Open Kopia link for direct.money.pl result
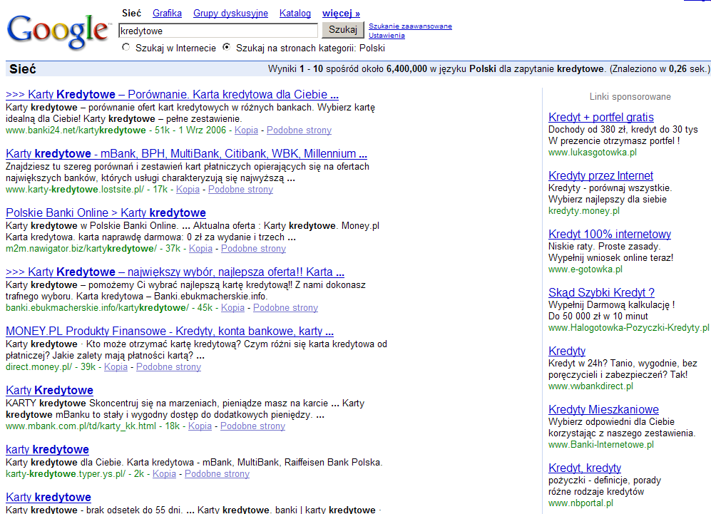 116,366
